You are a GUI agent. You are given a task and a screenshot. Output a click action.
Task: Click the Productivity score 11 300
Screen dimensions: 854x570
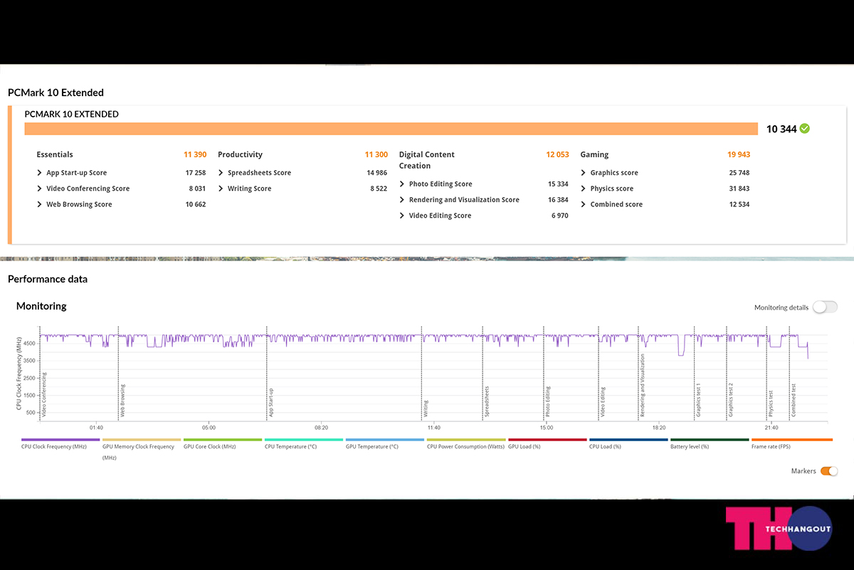376,154
